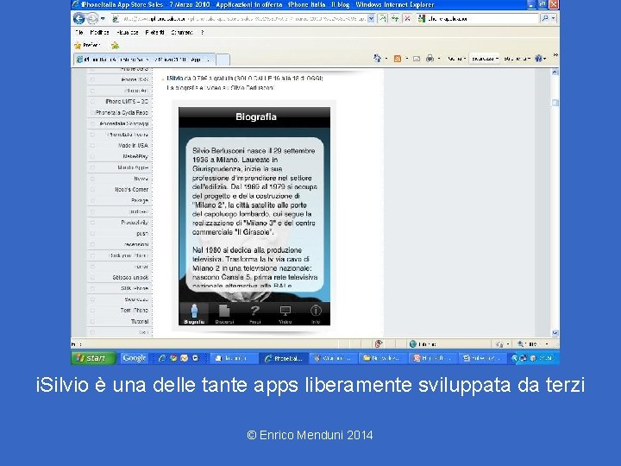Viewport: 621px width, 466px height.
Task: Toggle the compatibility view icon
Action: tap(383, 19)
